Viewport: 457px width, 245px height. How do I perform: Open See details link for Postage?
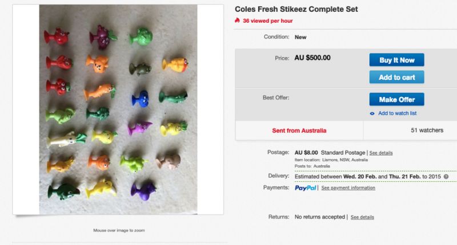click(381, 153)
